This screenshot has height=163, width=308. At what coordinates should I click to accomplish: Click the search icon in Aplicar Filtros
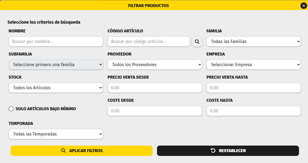pyautogui.click(x=63, y=150)
